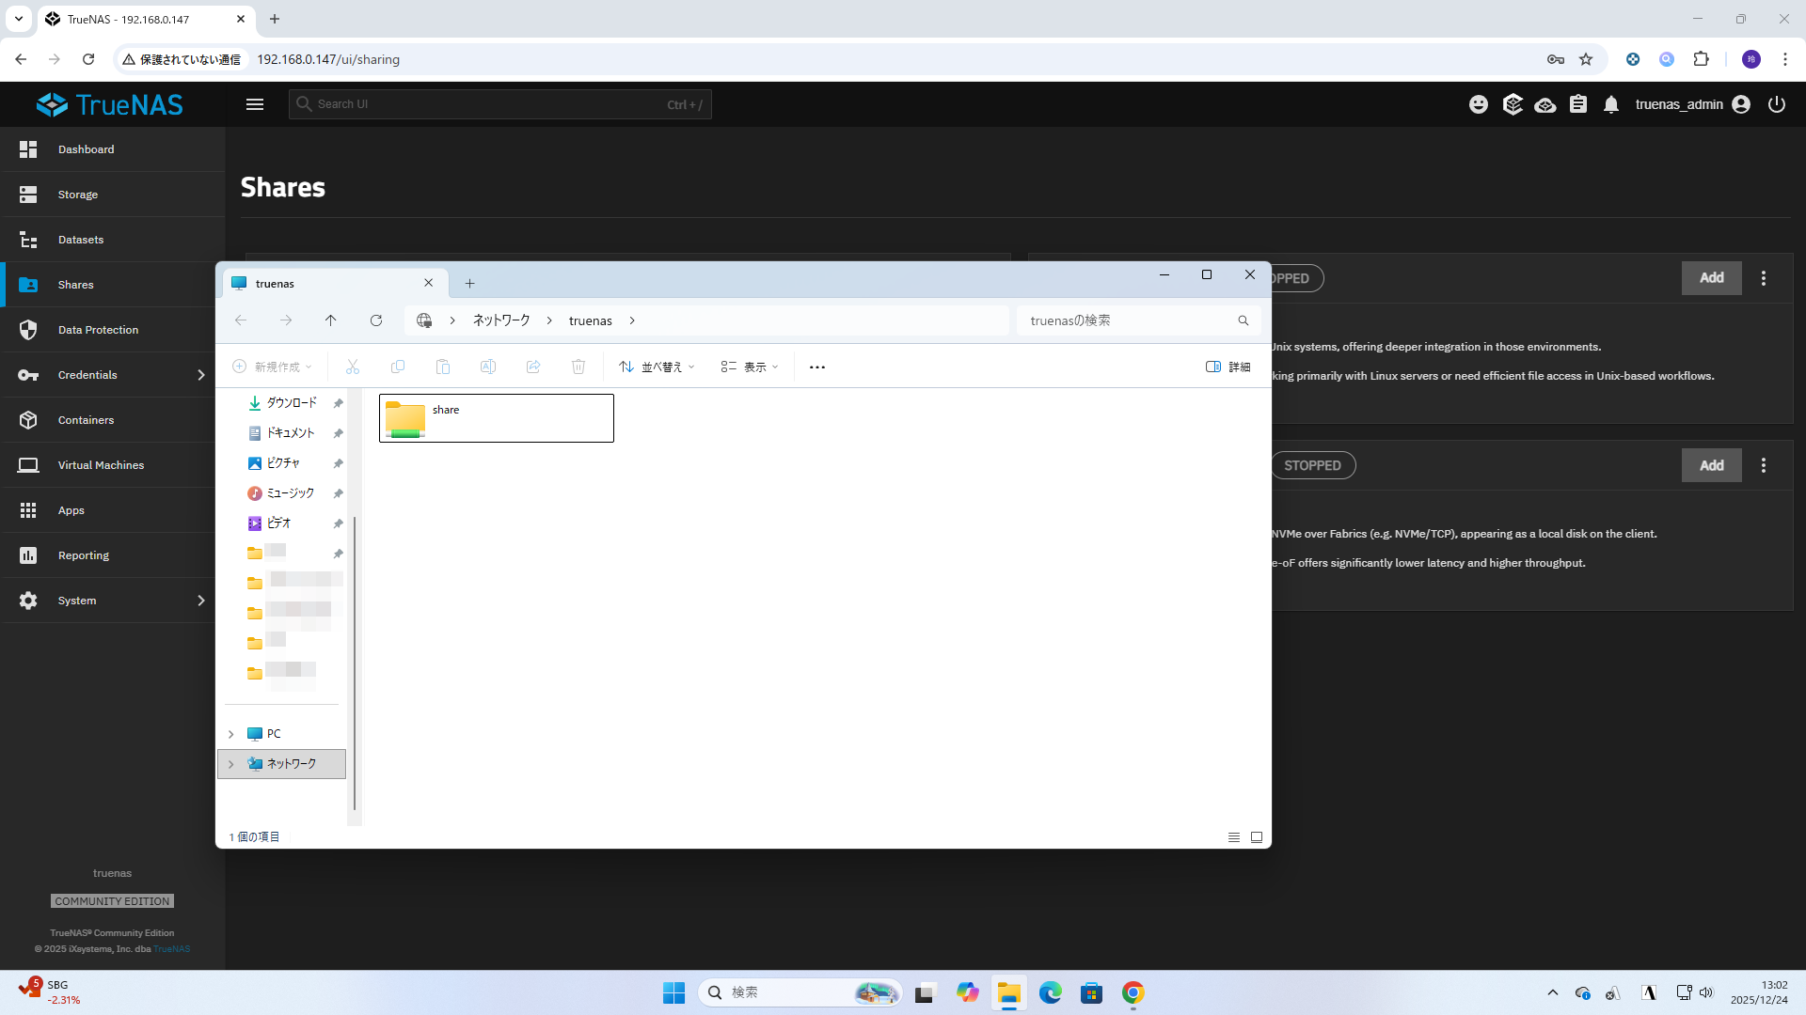The image size is (1806, 1015).
Task: Click the TrueNAS alerts bell icon
Action: point(1611,104)
